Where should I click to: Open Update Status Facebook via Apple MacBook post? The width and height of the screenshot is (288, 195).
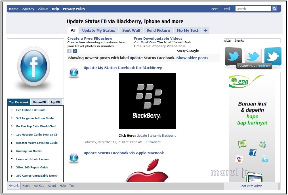(x=124, y=153)
